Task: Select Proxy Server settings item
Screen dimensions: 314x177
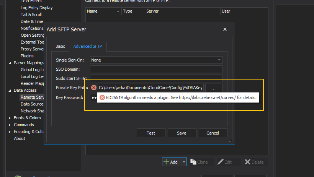Action: (32, 49)
